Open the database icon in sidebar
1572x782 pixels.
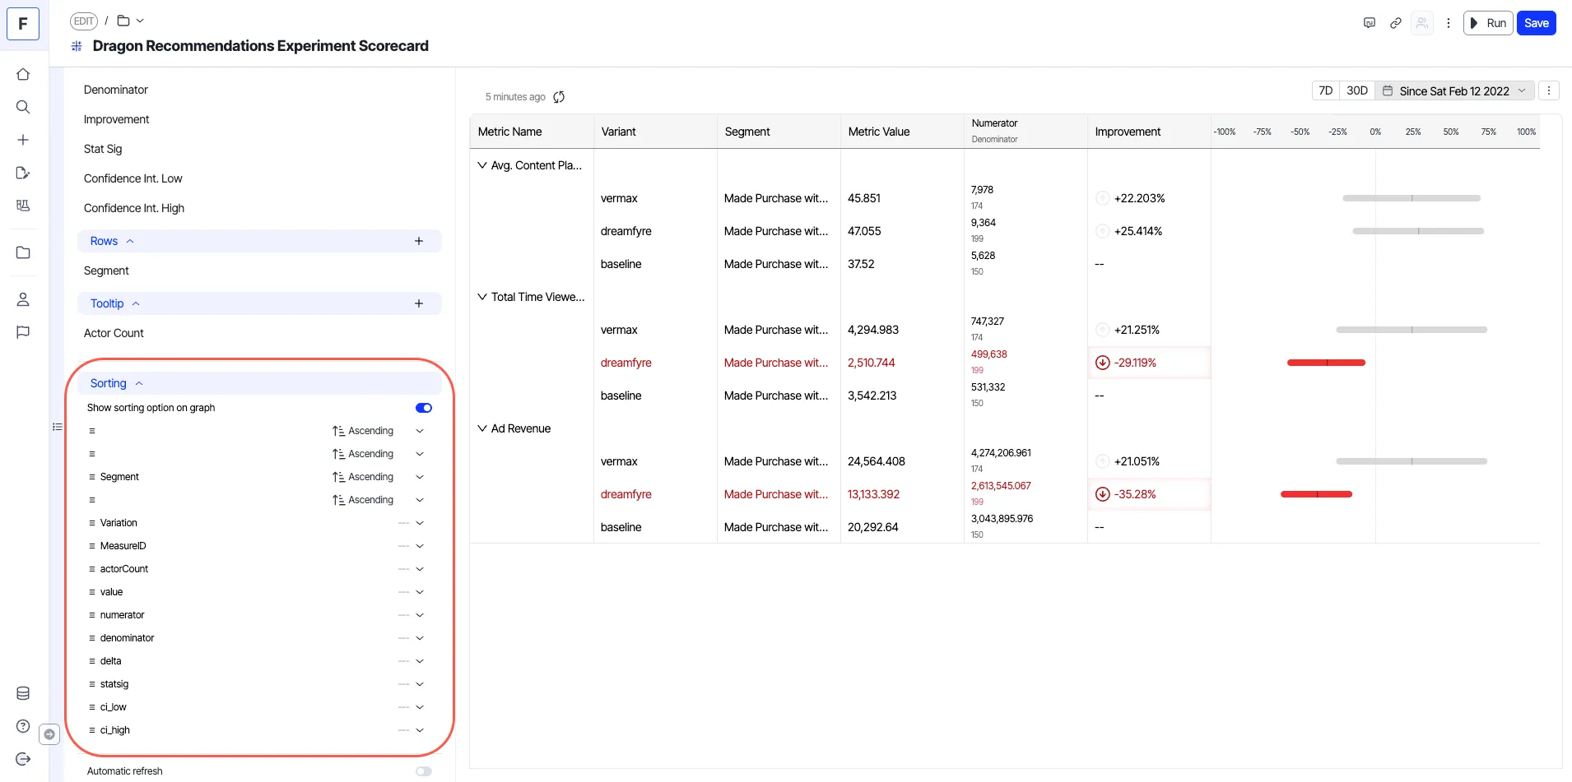click(23, 693)
